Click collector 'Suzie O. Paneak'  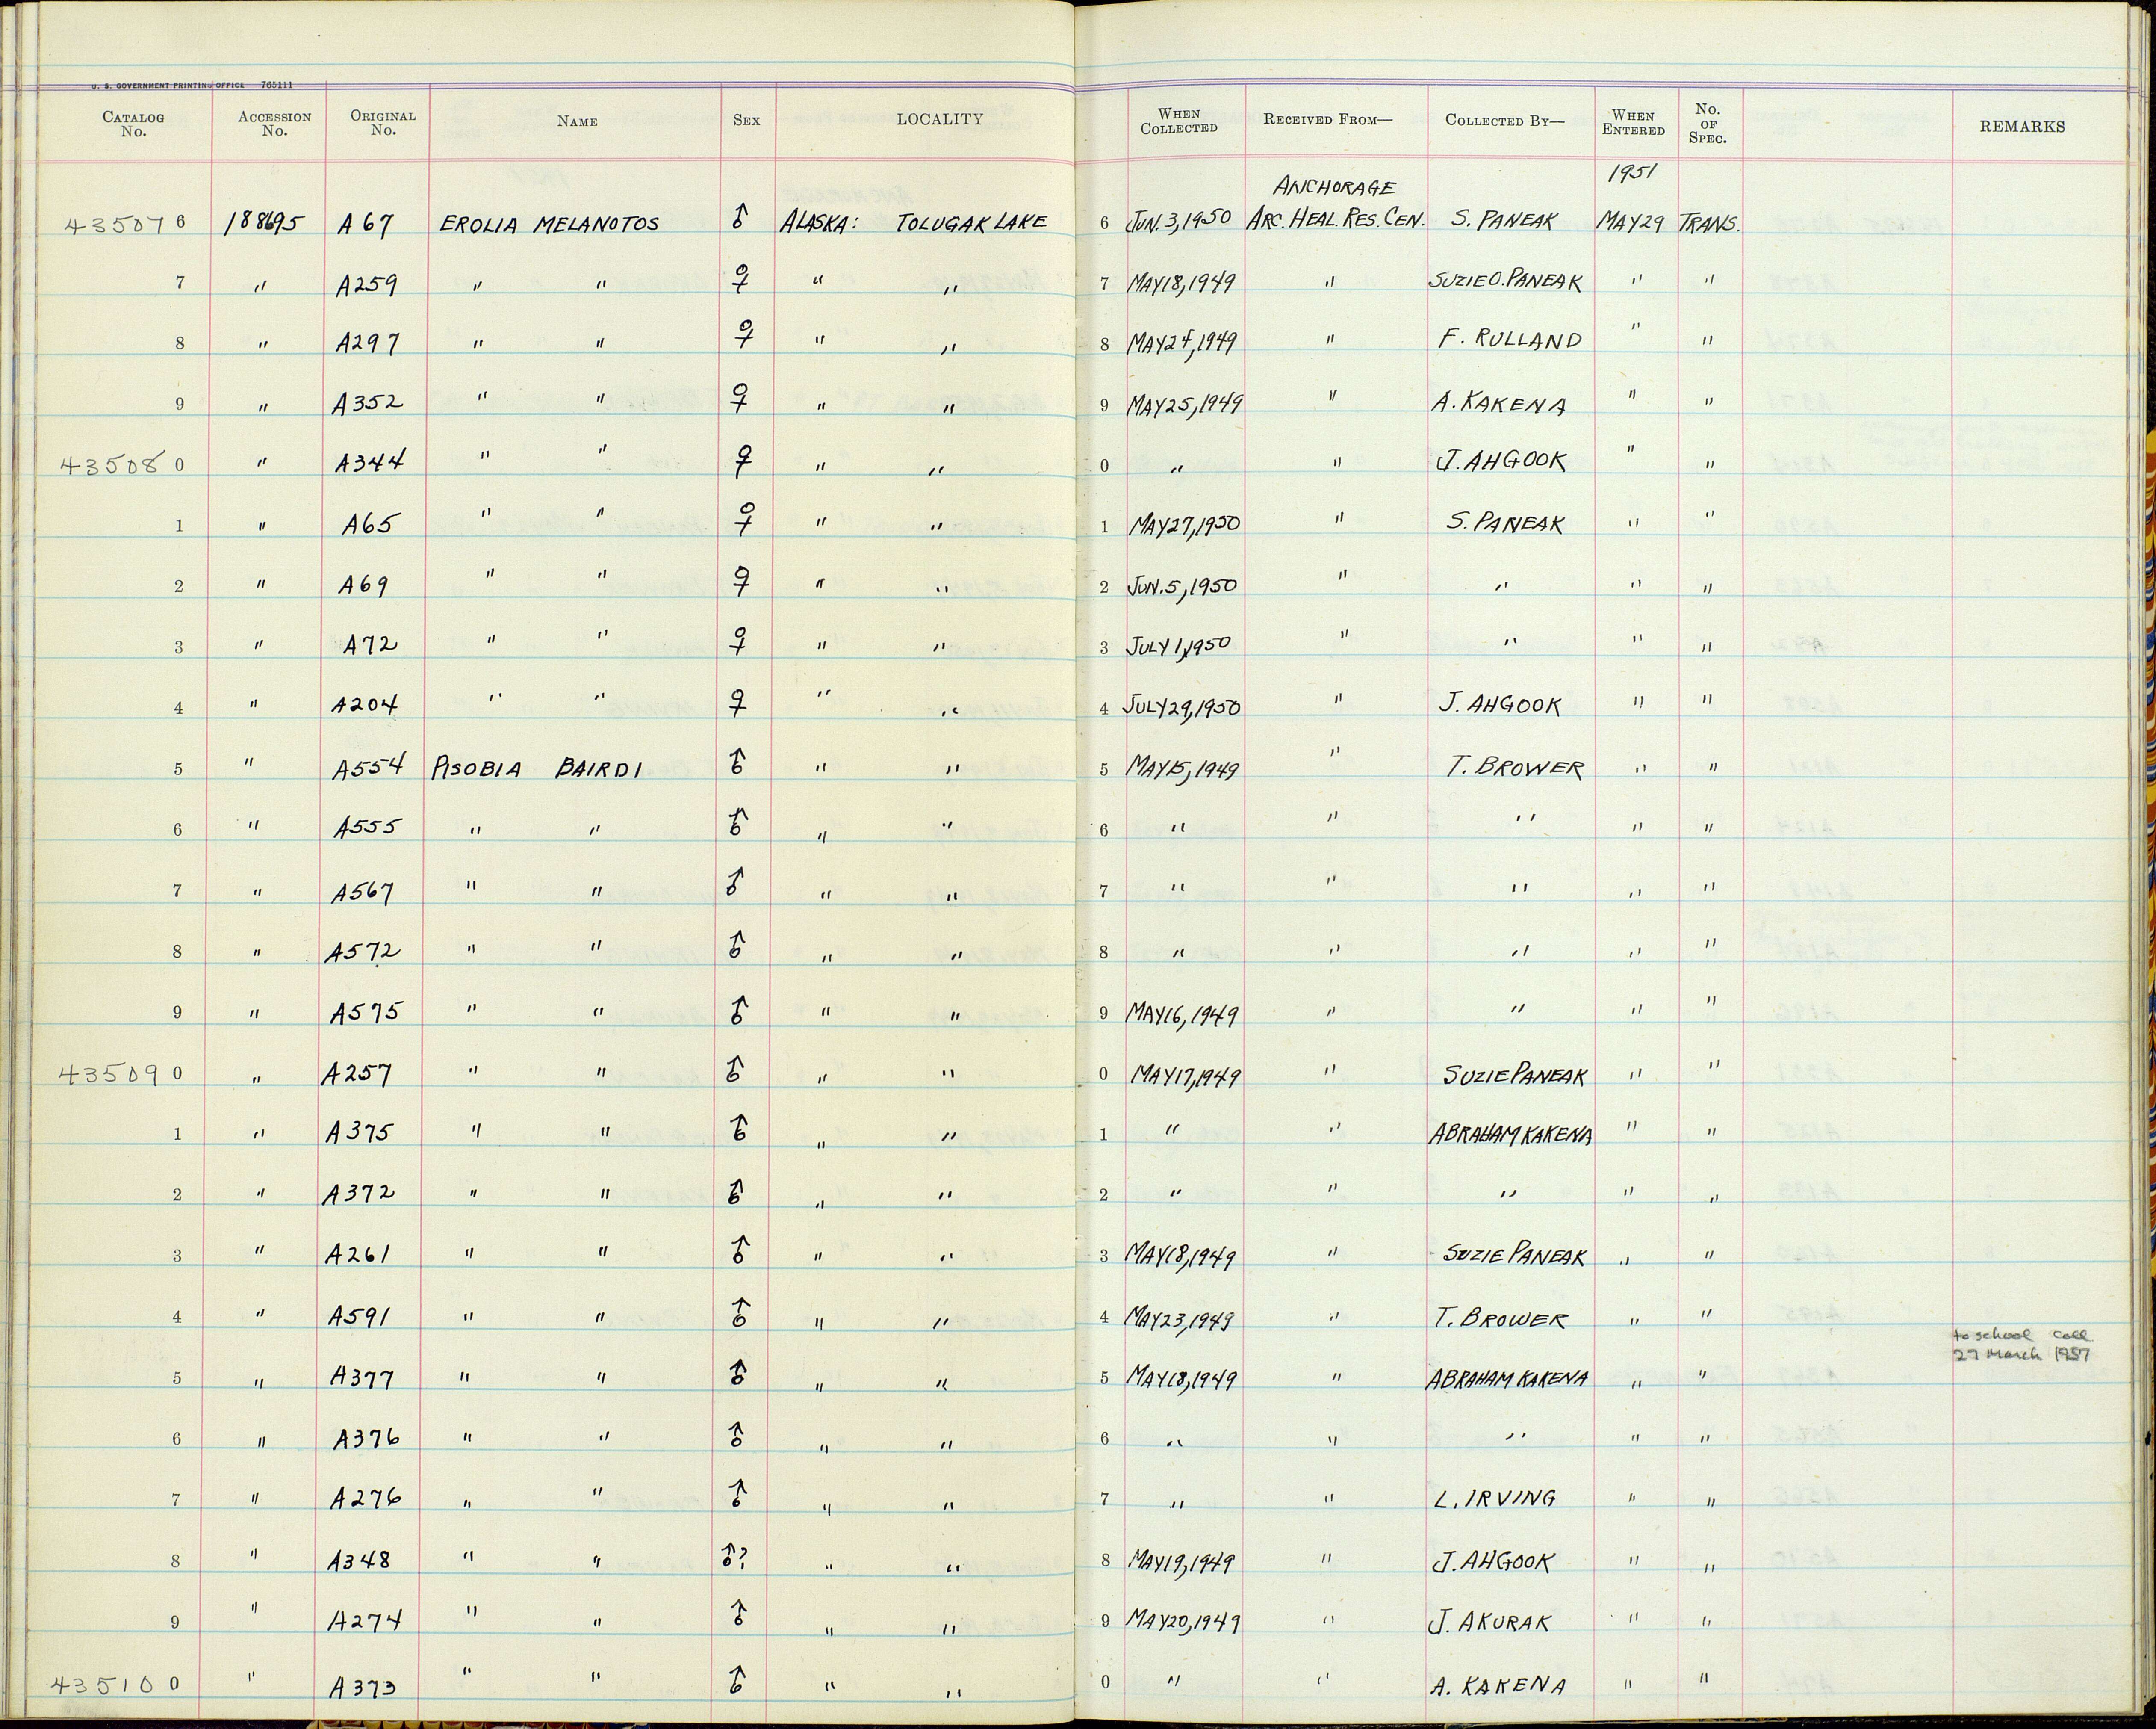1505,282
